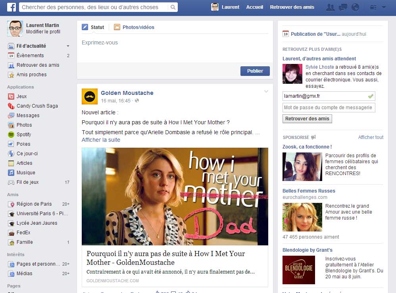Open the Spotify icon
Viewport: 396px width, 293px height.
click(x=11, y=135)
